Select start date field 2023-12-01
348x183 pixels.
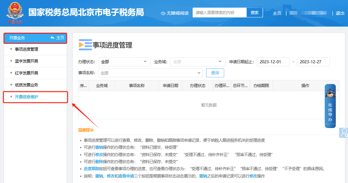pos(273,62)
